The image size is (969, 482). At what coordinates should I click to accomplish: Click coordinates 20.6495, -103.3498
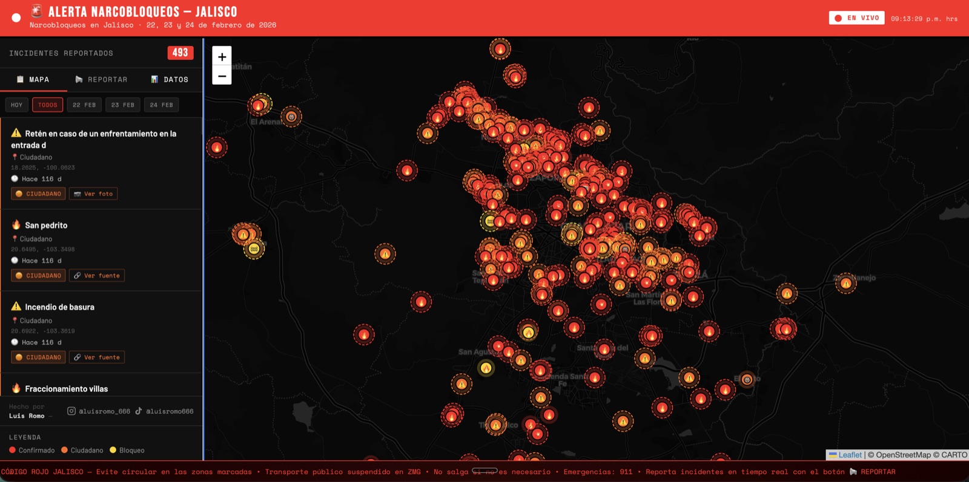point(42,249)
